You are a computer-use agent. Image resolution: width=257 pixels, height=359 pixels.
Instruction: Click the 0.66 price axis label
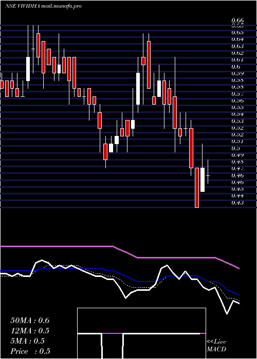[237, 21]
